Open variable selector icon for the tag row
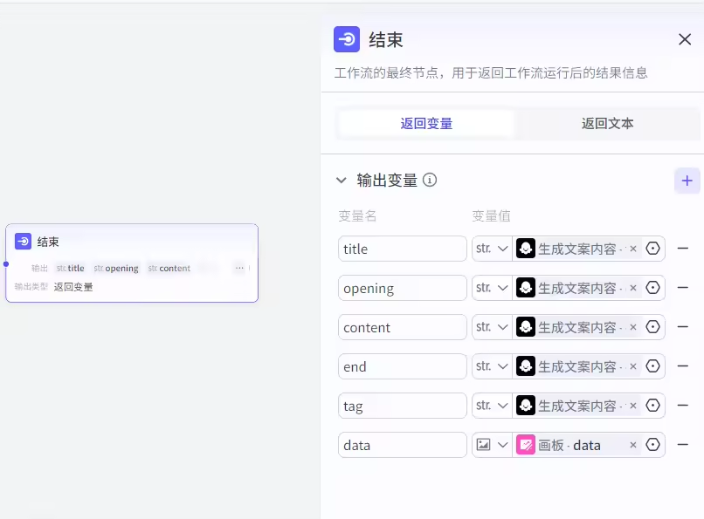This screenshot has width=704, height=519. click(x=652, y=406)
